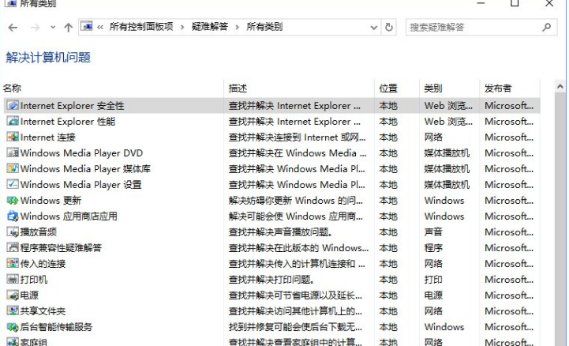Click the control panel icon in address bar
569x346 pixels.
87,27
